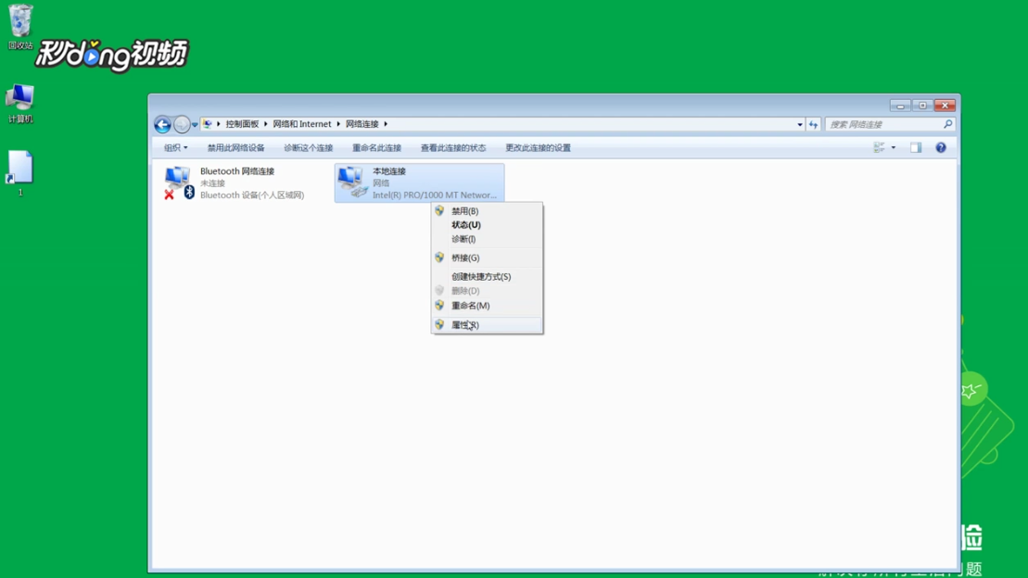Open the address bar history dropdown

[x=799, y=123]
